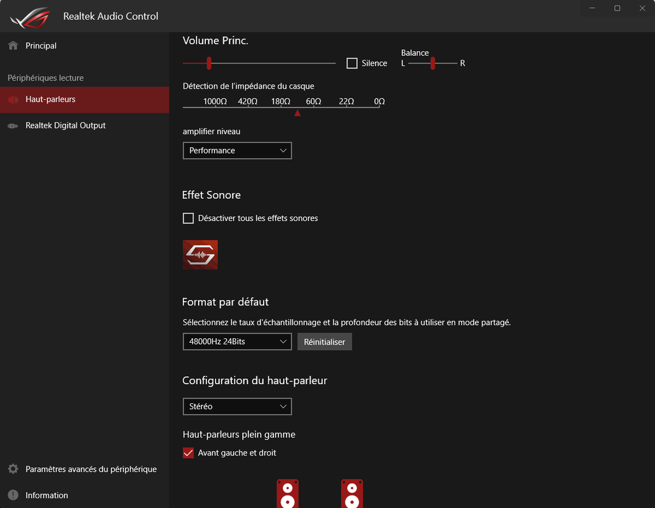Click the 1000Ω impedance scale mark
Viewport: 655px width, 508px height.
click(x=214, y=102)
